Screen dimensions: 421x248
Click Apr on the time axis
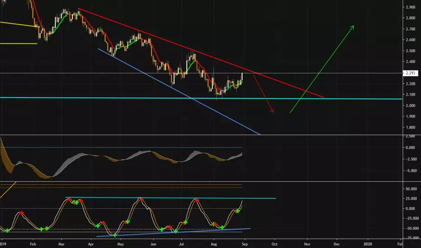[91, 244]
